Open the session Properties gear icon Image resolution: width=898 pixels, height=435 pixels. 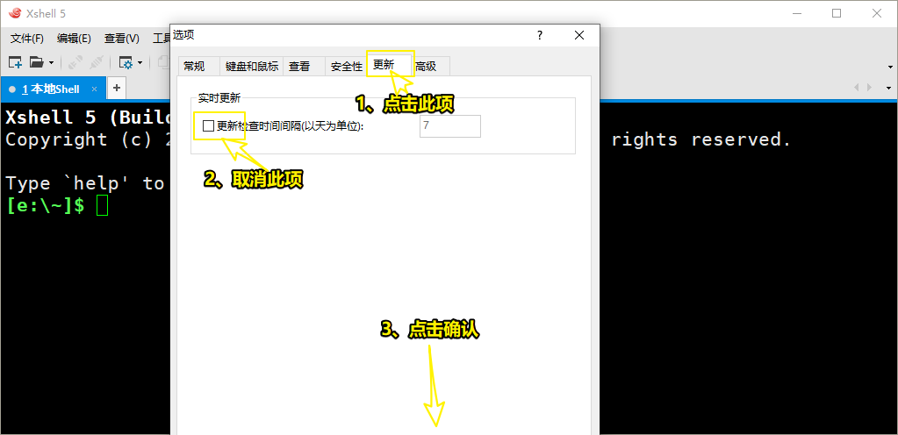point(126,61)
